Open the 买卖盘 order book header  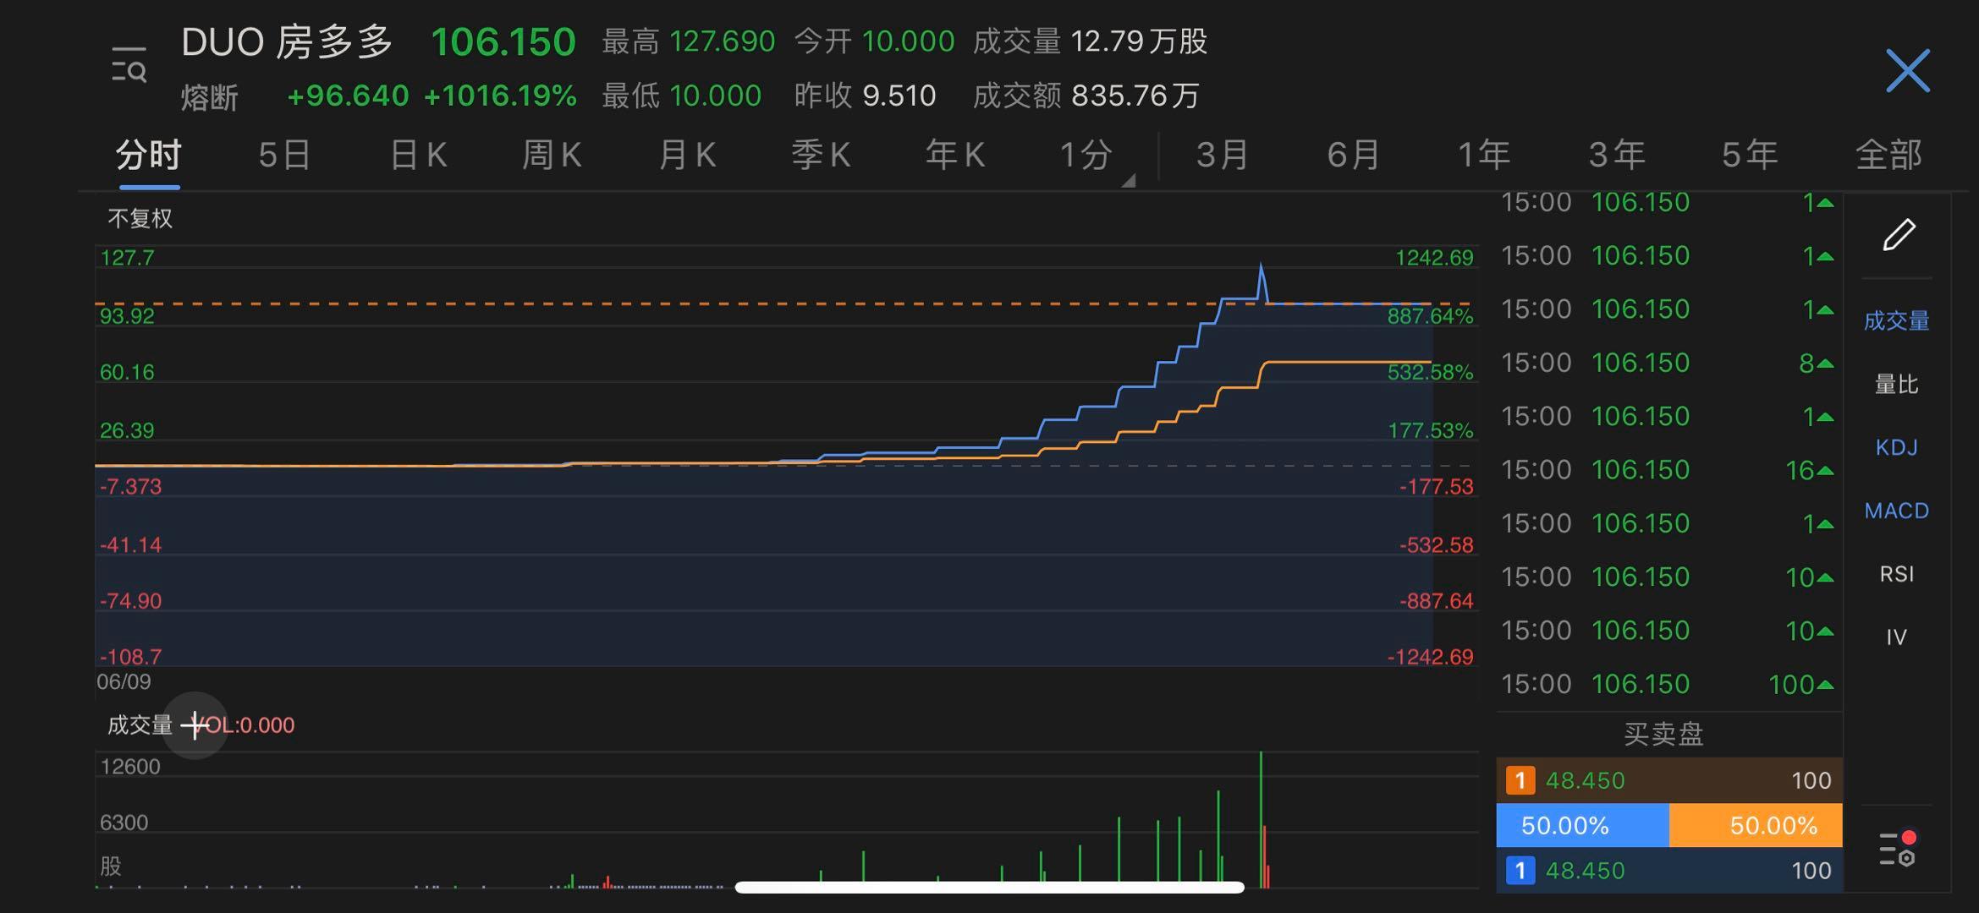[x=1663, y=734]
